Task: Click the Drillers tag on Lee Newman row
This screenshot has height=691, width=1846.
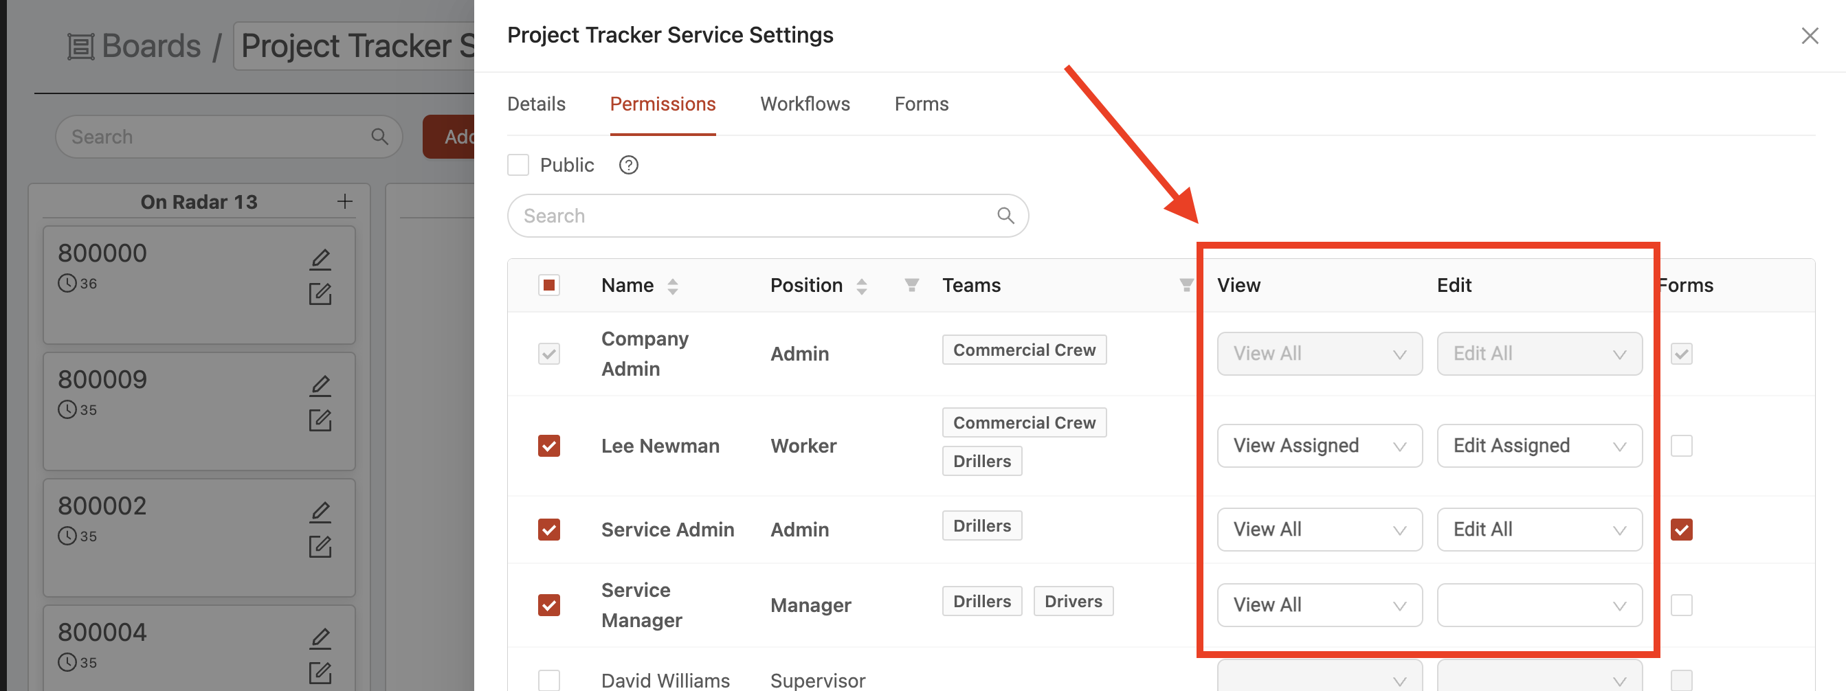Action: click(x=982, y=461)
